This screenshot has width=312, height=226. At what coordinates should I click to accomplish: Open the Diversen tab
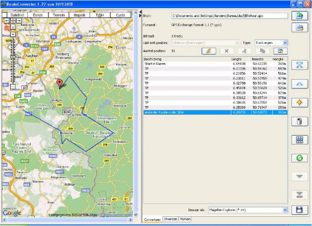click(170, 219)
